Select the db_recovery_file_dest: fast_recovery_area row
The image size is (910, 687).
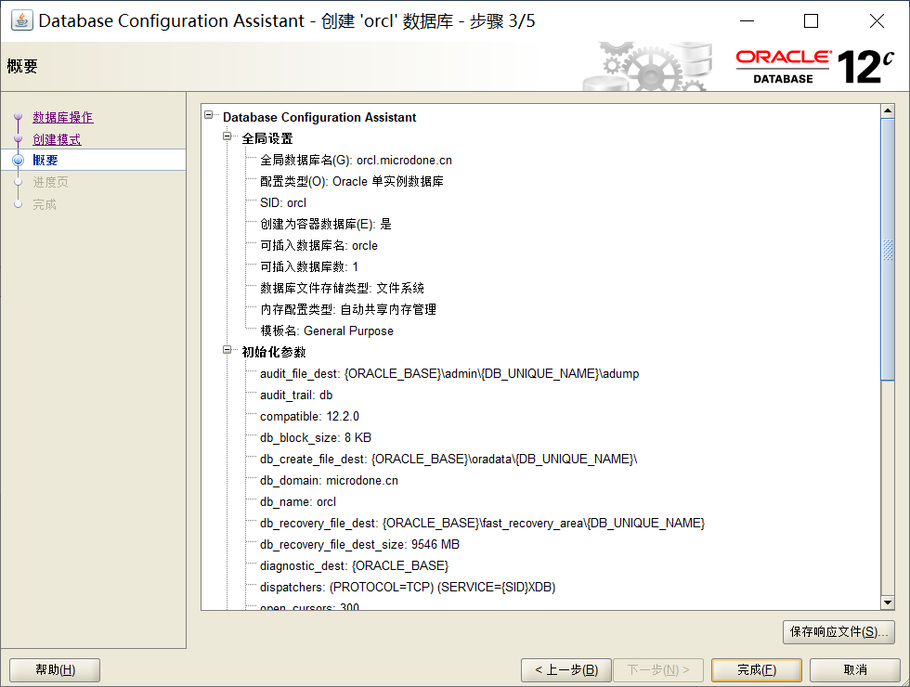click(x=482, y=524)
